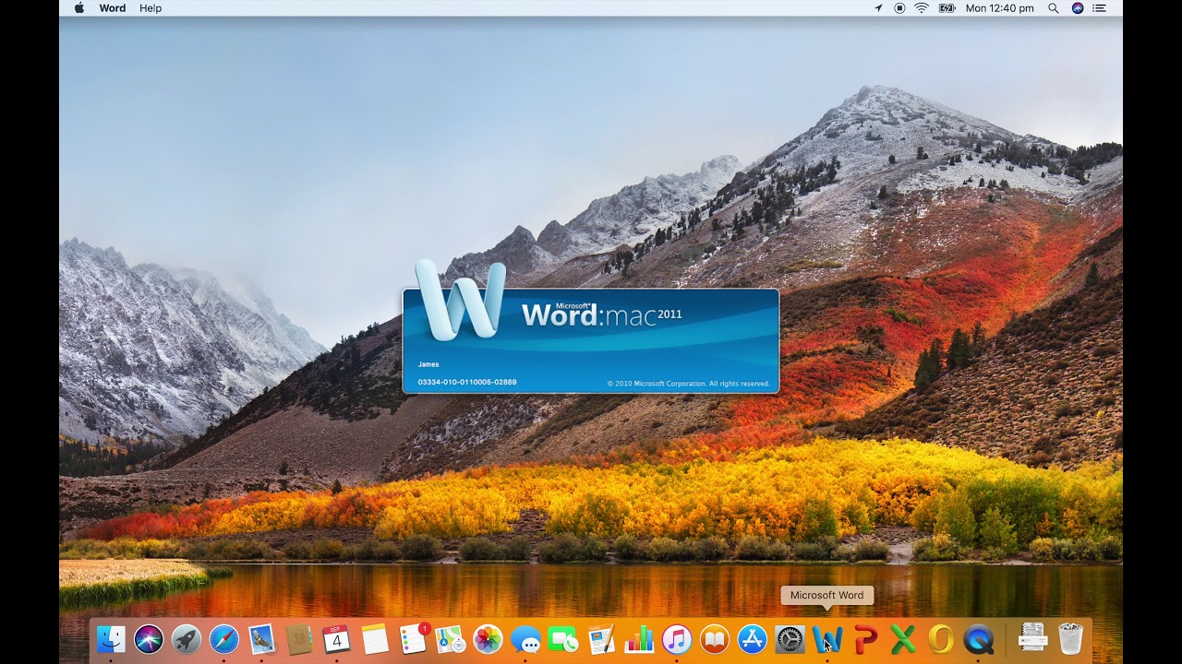Image resolution: width=1182 pixels, height=664 pixels.
Task: Open Contacts book icon in dock
Action: pos(299,638)
